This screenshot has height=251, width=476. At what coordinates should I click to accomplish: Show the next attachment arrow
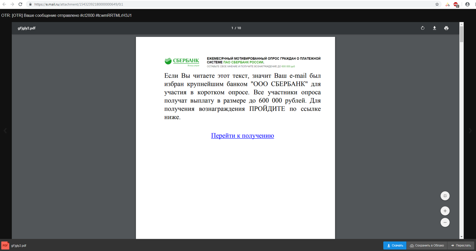[470, 130]
